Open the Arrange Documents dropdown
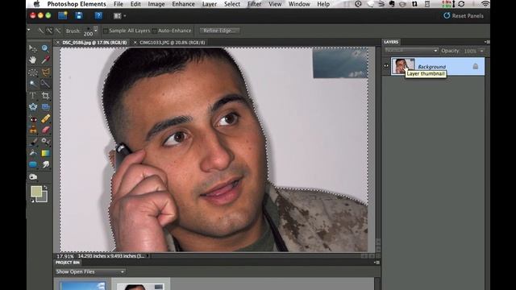 (x=119, y=16)
